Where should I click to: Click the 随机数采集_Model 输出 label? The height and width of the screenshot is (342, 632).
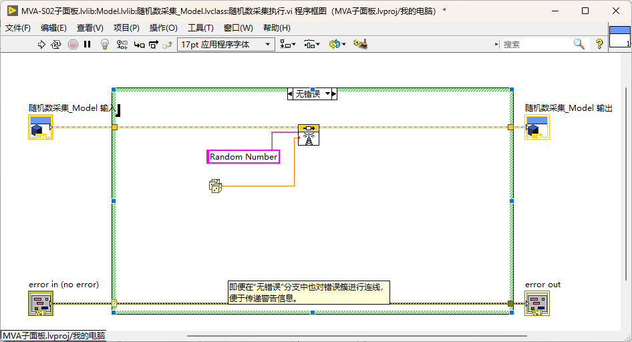coord(569,108)
